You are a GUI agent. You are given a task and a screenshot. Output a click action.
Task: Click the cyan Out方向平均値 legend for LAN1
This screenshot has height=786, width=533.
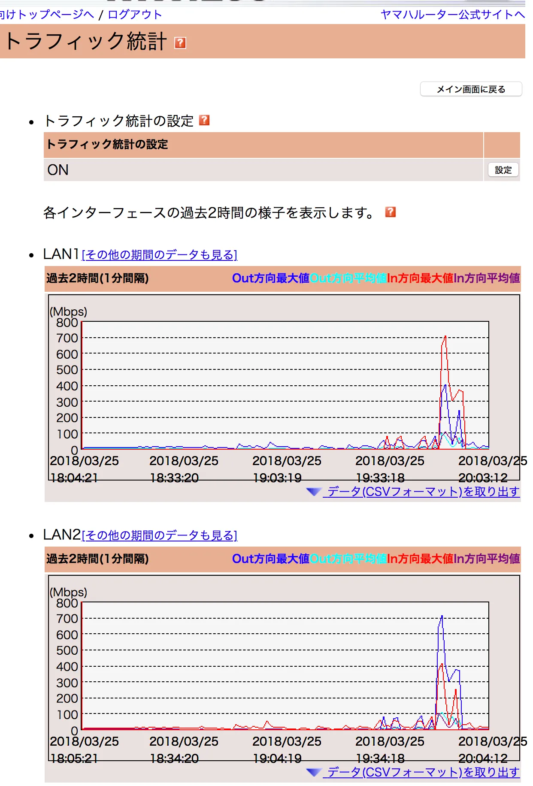348,278
